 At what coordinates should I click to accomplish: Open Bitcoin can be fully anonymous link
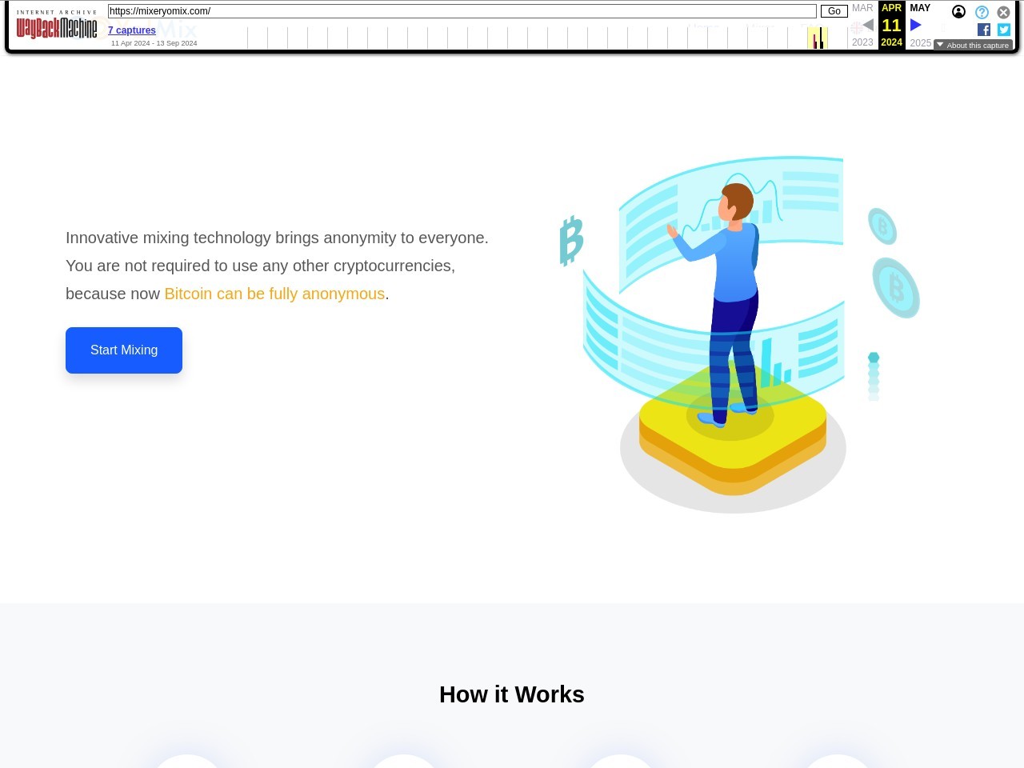pos(274,294)
